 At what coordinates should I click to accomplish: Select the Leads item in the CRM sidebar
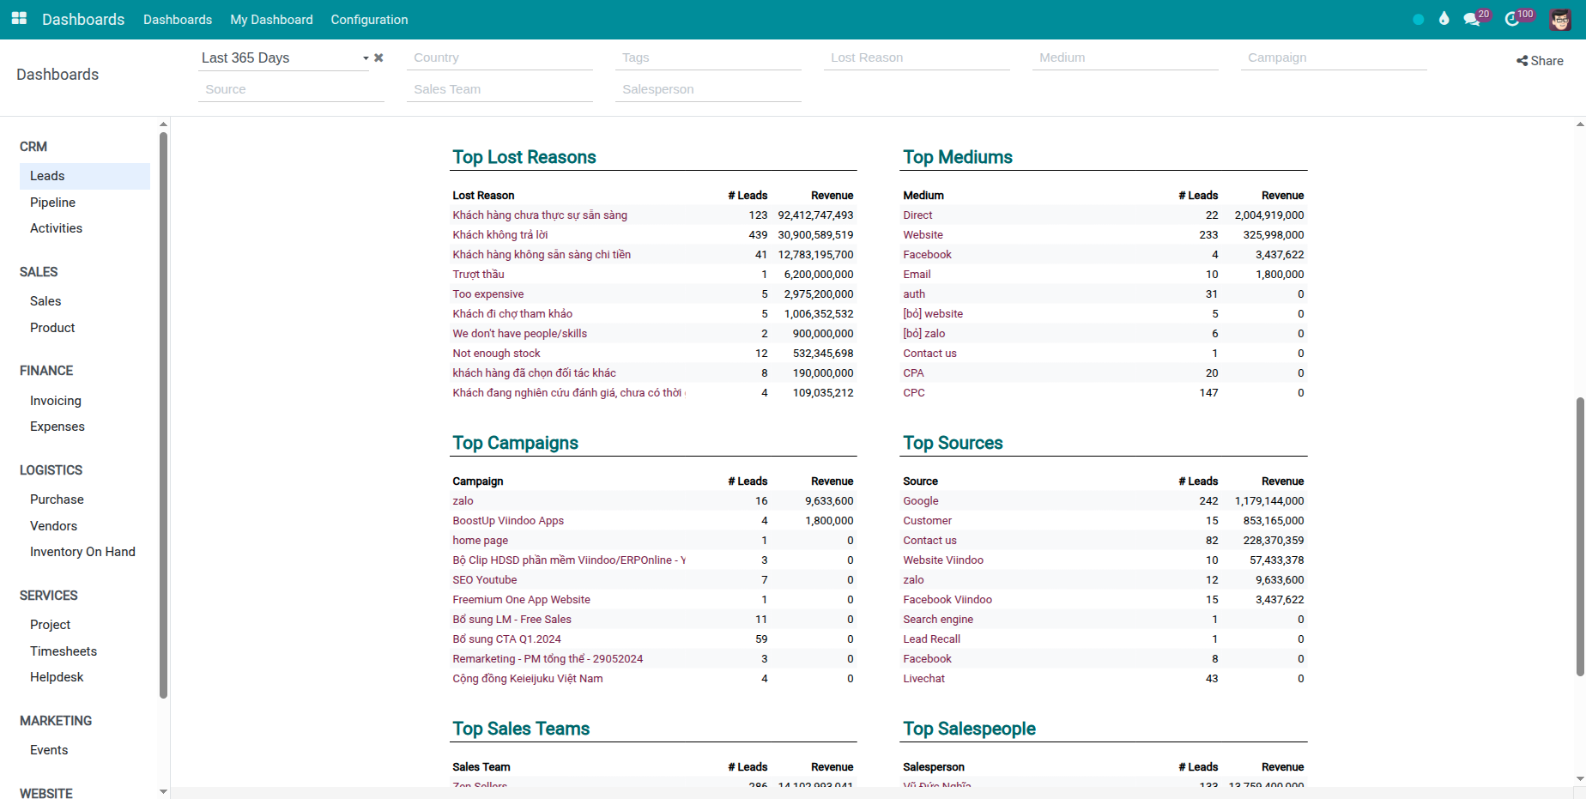pos(47,176)
